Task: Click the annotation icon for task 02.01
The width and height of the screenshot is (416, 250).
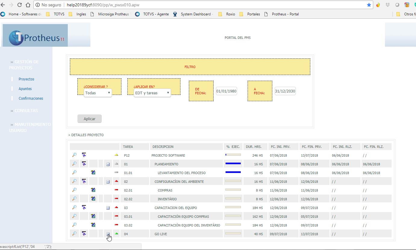Action: [93, 190]
